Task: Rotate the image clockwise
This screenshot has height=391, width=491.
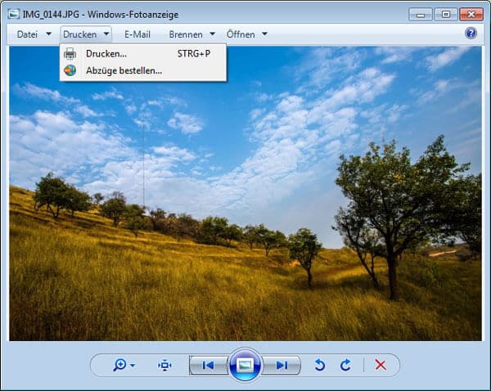Action: coord(345,365)
